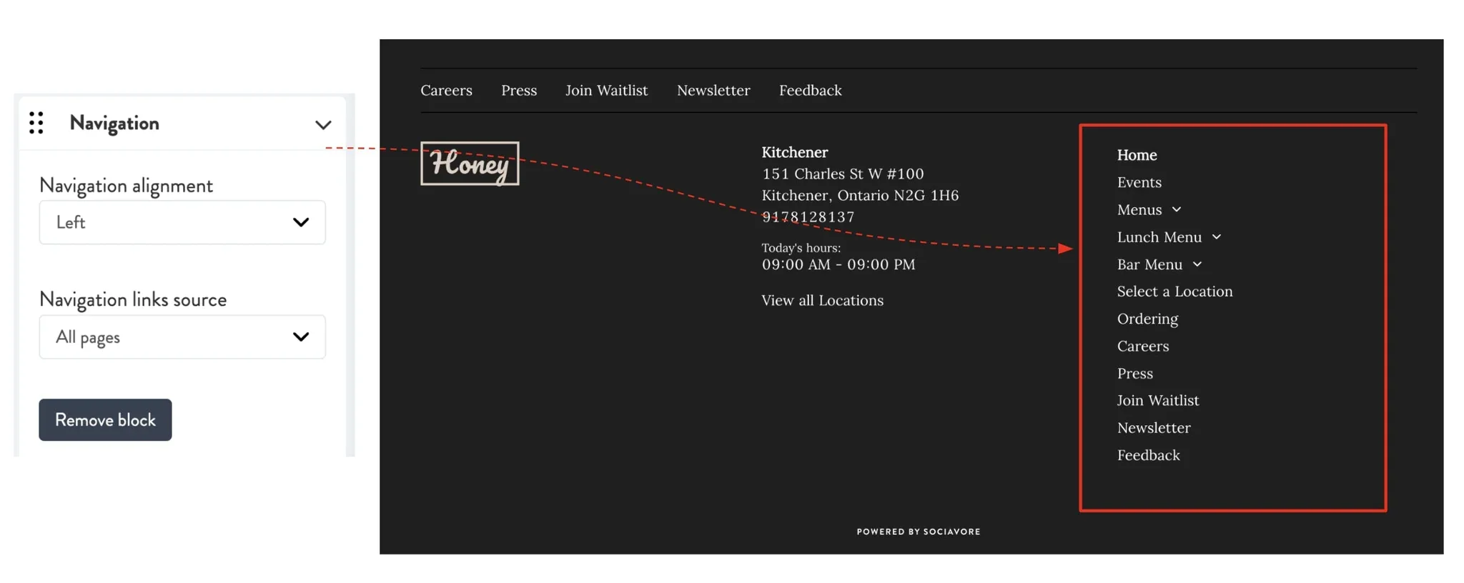
Task: Collapse the Navigation block panel
Action: (323, 125)
